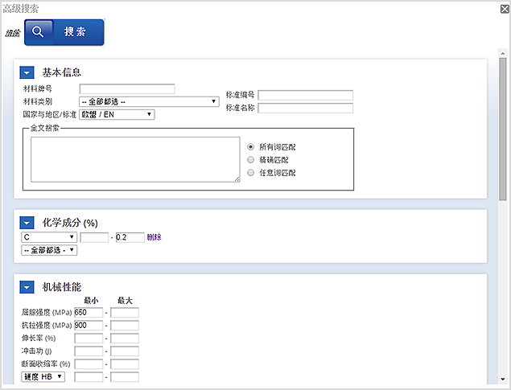Screen dimensions: 511x390
Task: Click the 标准名称 input field
Action: pos(305,108)
